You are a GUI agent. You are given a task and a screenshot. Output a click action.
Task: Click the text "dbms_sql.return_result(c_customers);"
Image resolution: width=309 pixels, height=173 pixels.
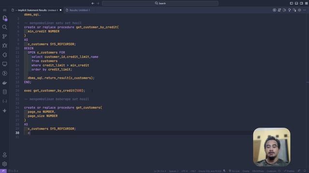(x=61, y=78)
